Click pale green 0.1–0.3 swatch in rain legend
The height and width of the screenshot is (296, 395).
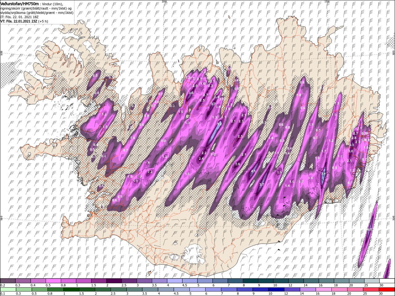[x=8, y=290]
